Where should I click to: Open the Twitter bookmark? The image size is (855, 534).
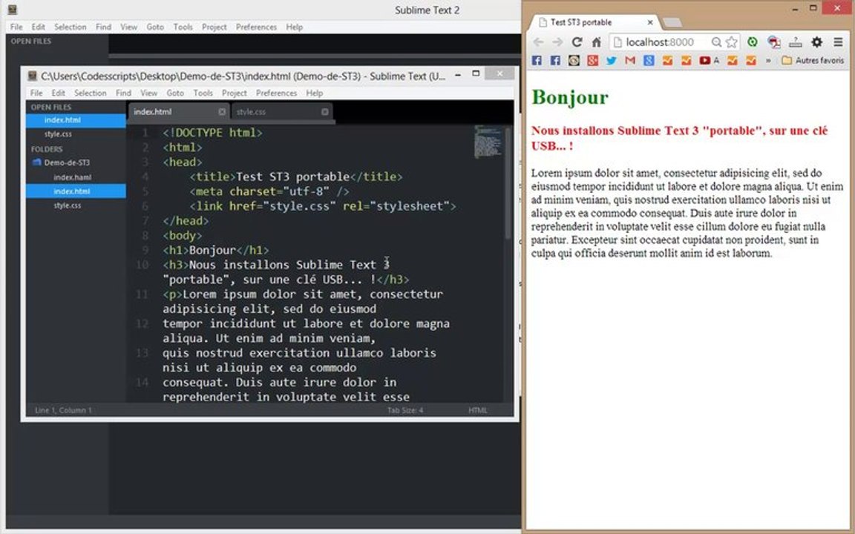click(x=612, y=61)
